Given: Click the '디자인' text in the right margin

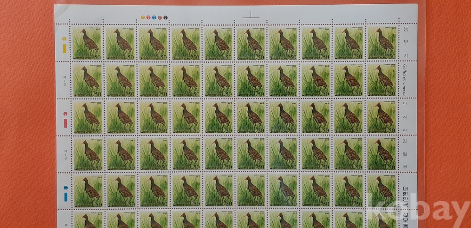Looking at the screenshot, I should 405,116.
